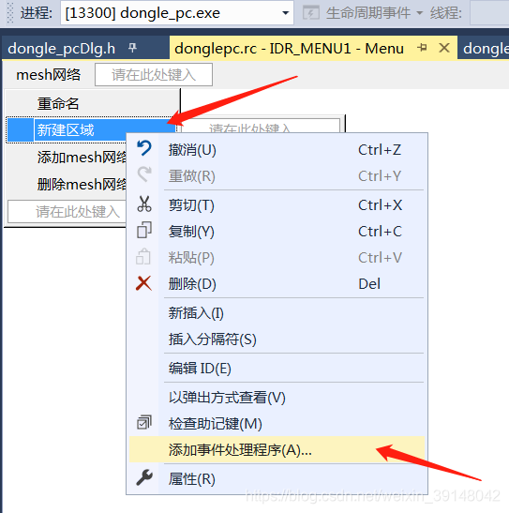Select 粘贴(P) menu entry
509x513 pixels.
[277, 258]
